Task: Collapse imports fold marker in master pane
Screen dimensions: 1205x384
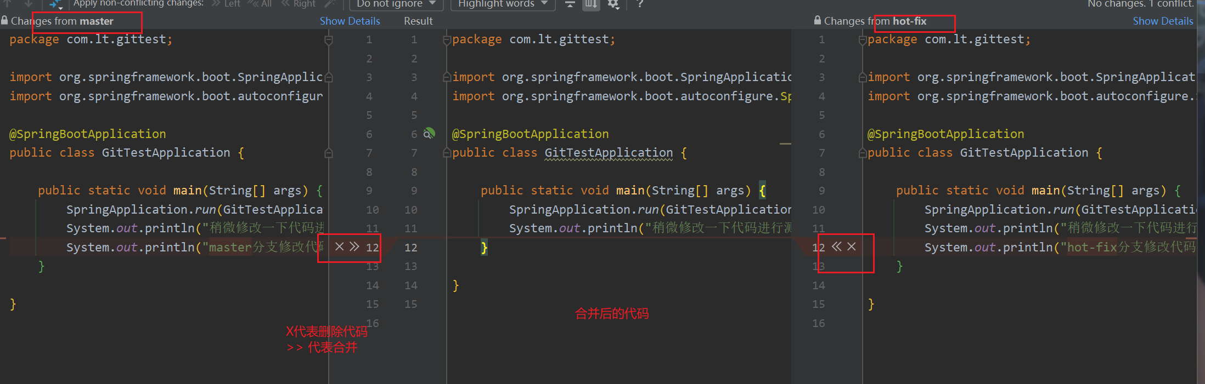Action: coord(329,77)
